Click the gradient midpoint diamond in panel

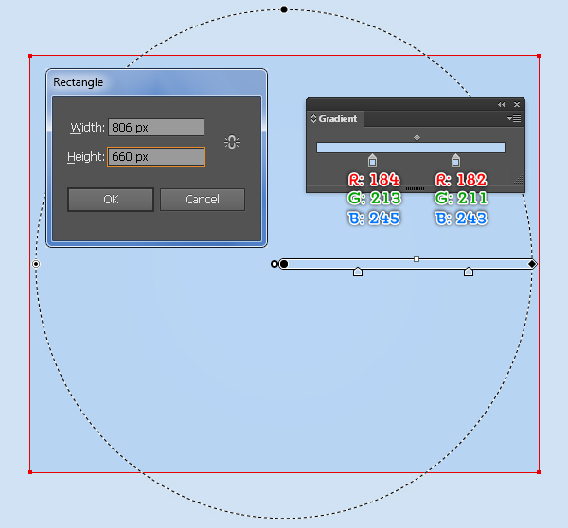[417, 137]
